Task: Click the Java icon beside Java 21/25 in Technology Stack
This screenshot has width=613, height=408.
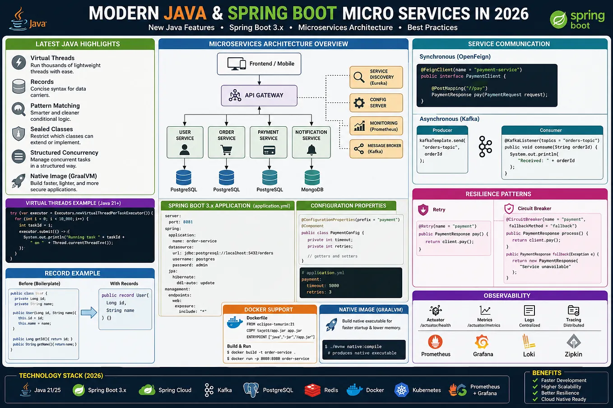Action: click(x=26, y=390)
